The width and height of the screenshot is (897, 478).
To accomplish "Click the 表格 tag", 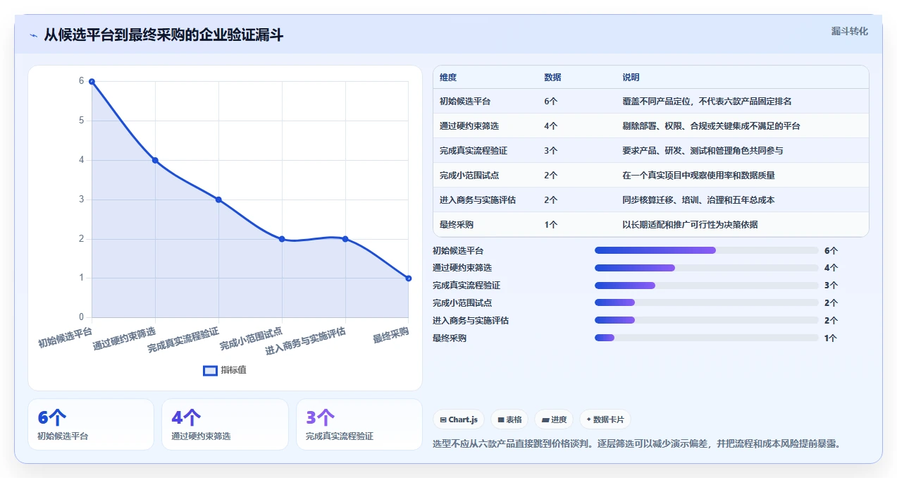I will 509,419.
